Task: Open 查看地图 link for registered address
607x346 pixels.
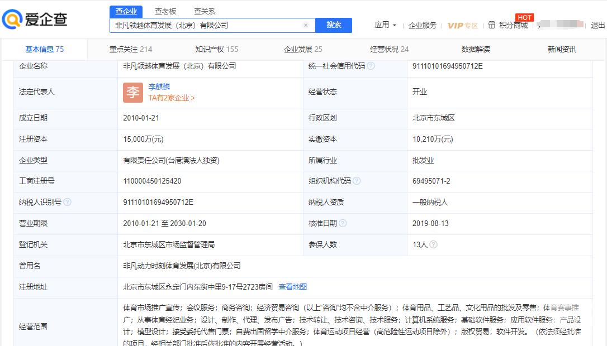Action: click(x=293, y=287)
